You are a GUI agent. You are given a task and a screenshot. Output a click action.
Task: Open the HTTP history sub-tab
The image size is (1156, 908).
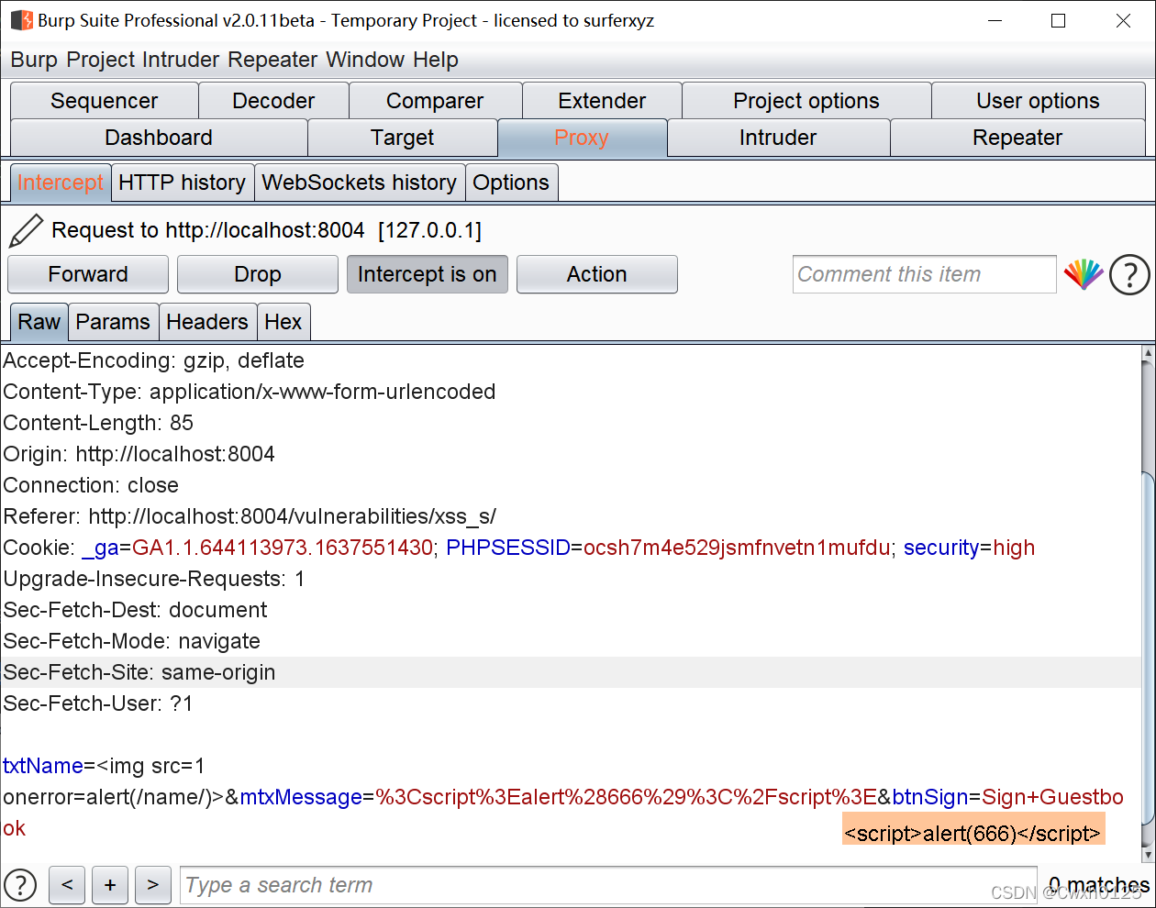pos(183,183)
